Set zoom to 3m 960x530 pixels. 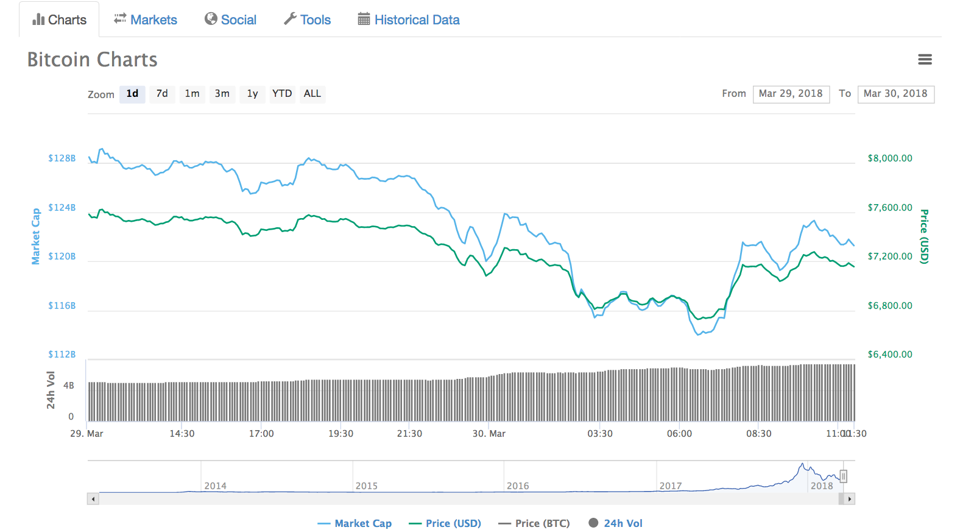[x=222, y=94]
